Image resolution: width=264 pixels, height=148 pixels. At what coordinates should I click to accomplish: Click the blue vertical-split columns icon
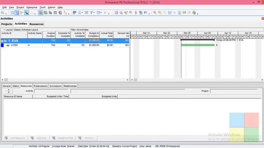point(179,13)
